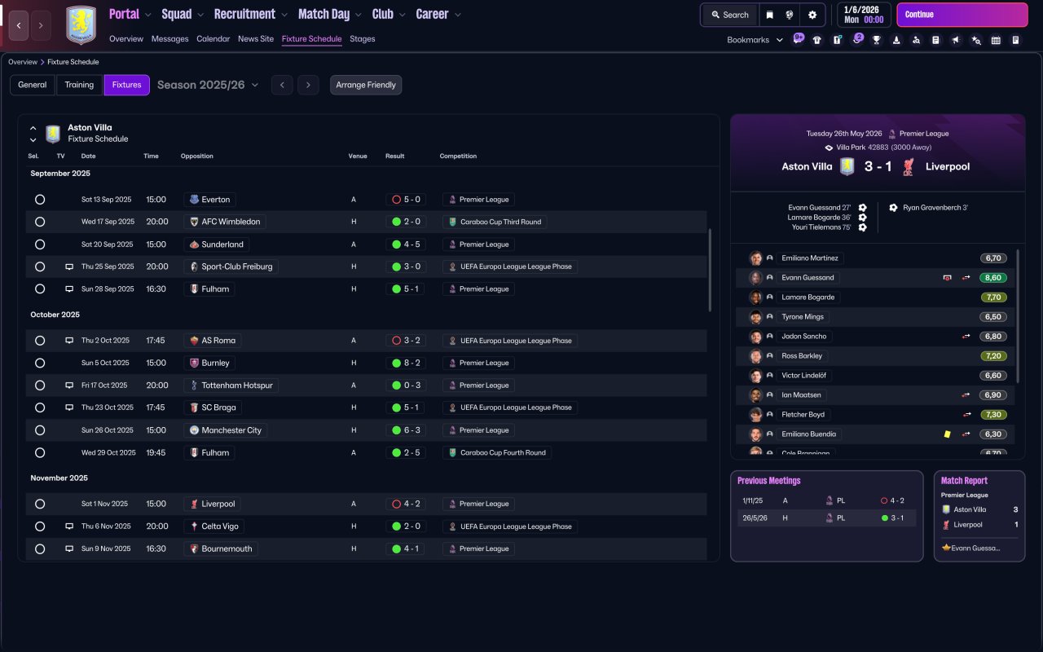The height and width of the screenshot is (652, 1043).
Task: Expand the Squad menu dropdown arrow
Action: (200, 15)
